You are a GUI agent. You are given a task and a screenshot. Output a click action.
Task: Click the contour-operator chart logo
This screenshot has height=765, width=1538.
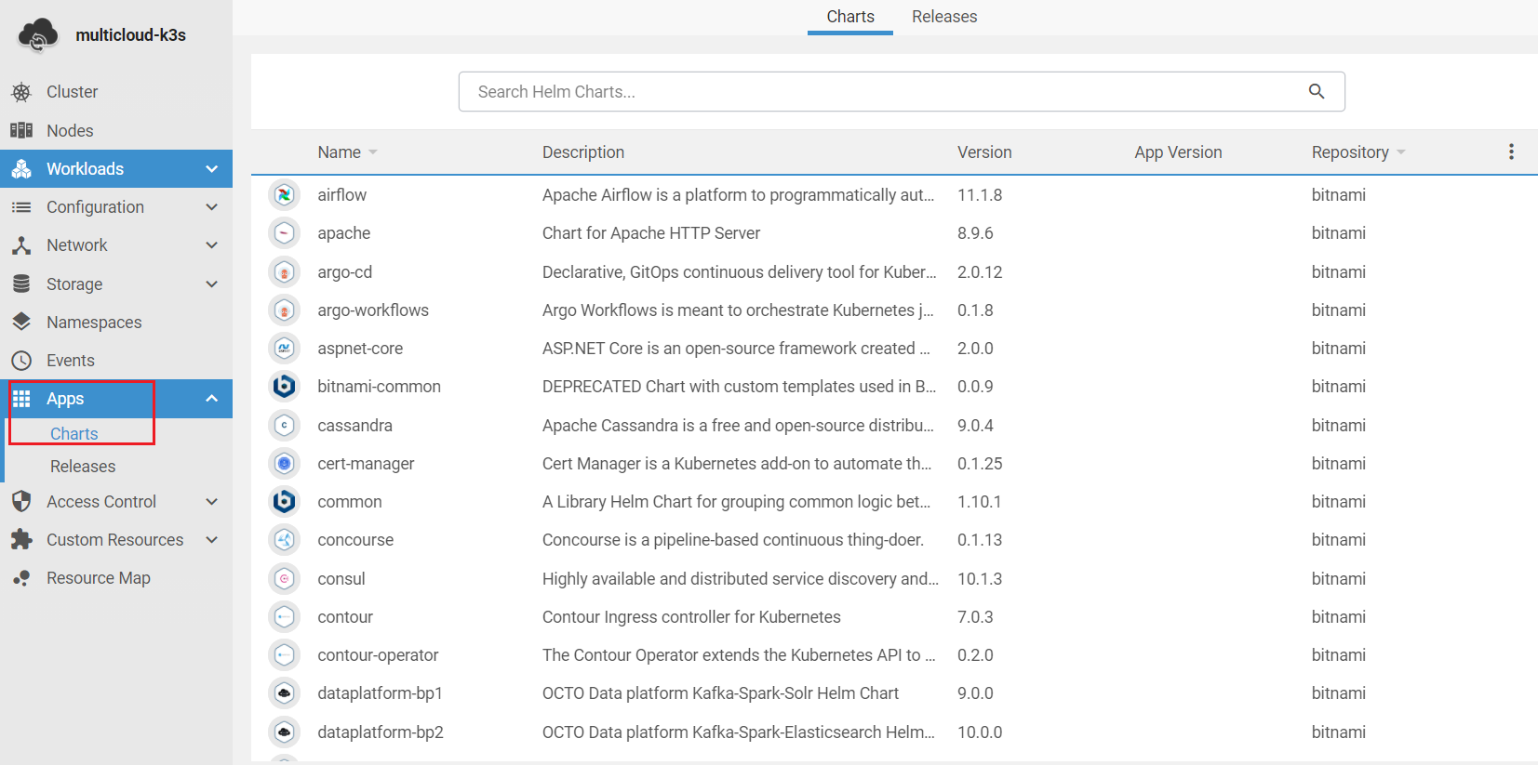pos(285,654)
